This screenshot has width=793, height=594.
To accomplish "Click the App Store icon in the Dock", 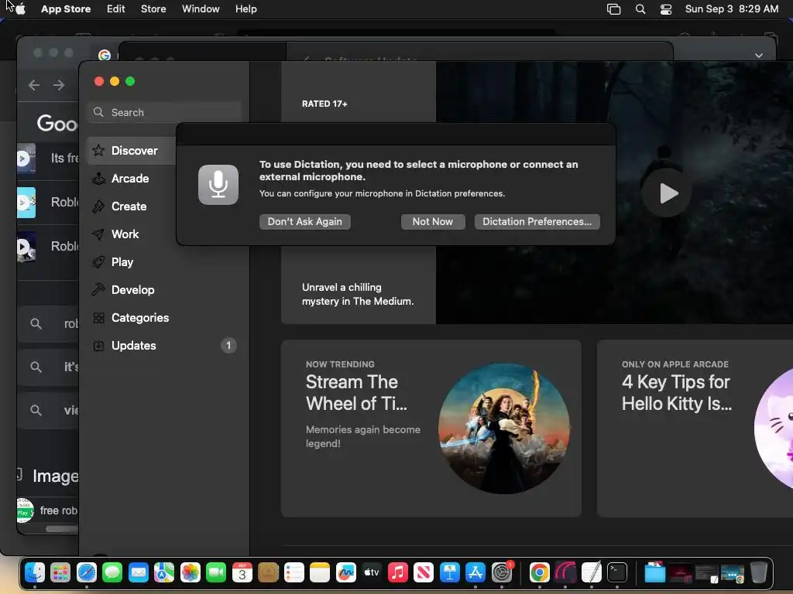I will [475, 573].
